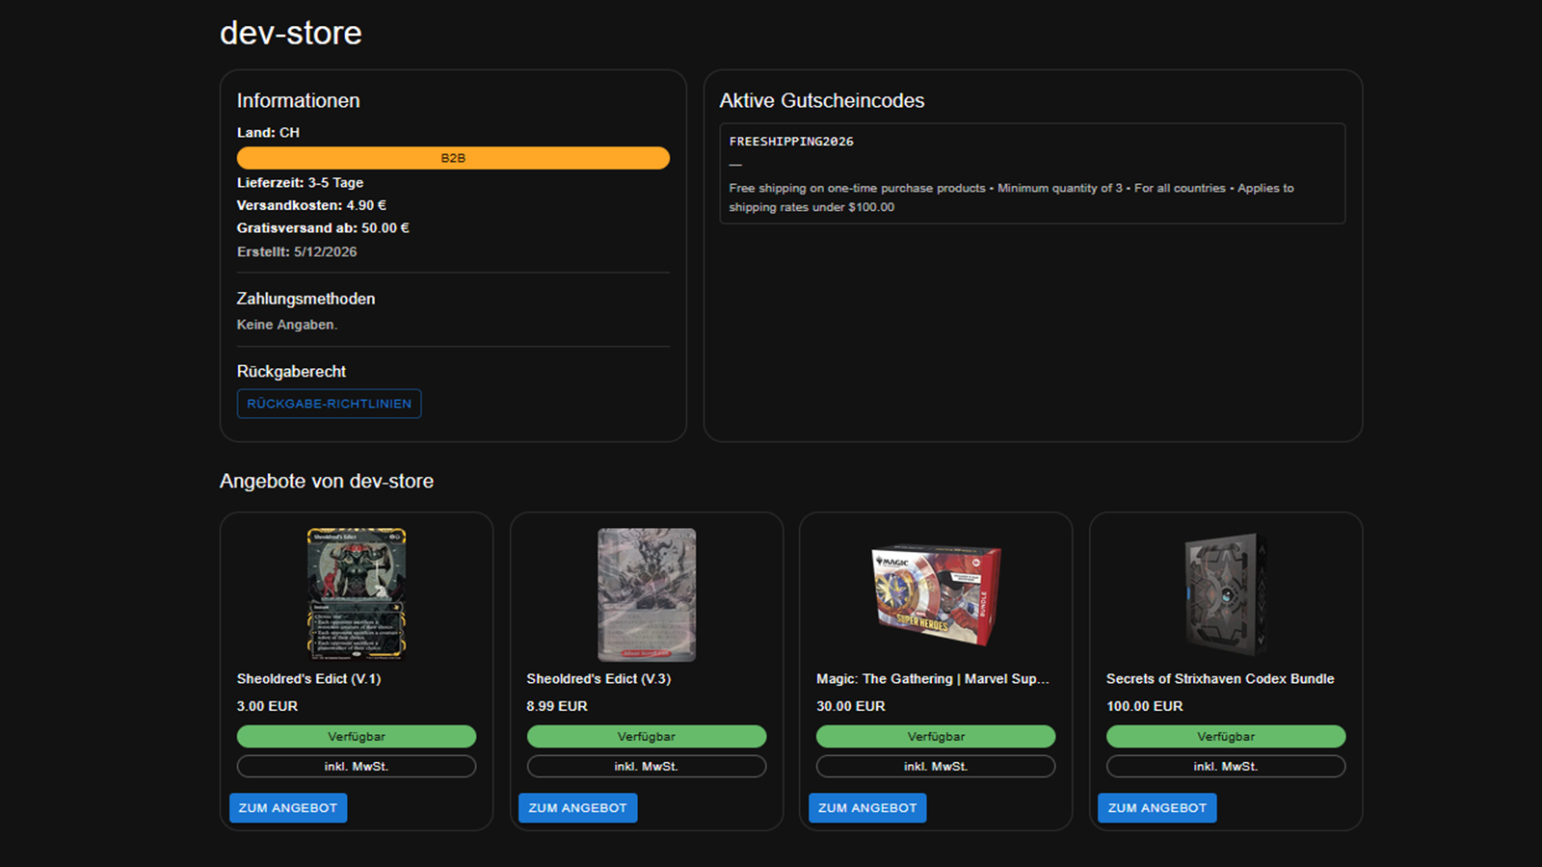Viewport: 1542px width, 867px height.
Task: Click the orange B2B badge
Action: [x=453, y=158]
